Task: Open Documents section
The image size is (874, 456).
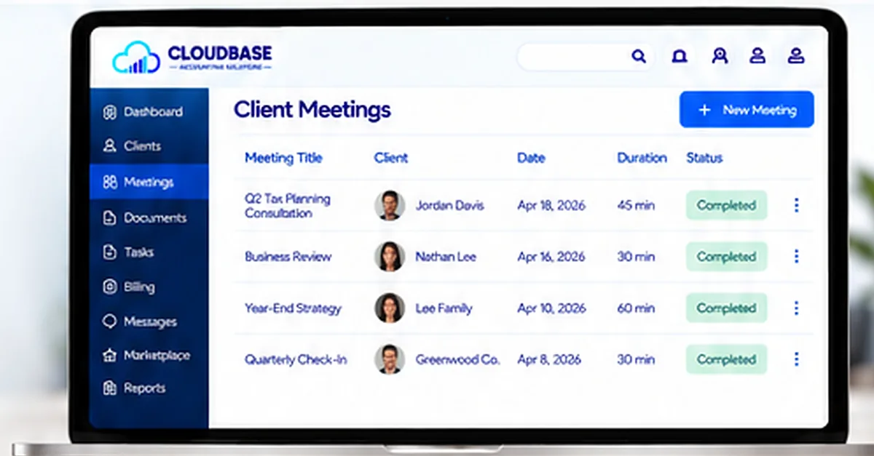Action: tap(149, 217)
